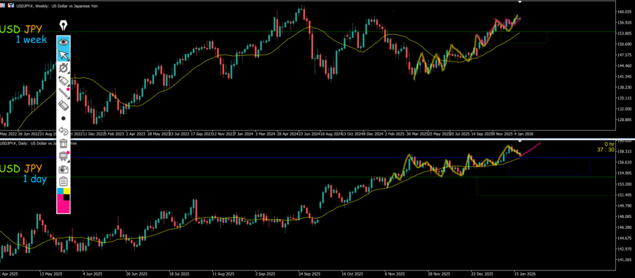
Task: Choose the black dot brush size
Action: point(63,118)
